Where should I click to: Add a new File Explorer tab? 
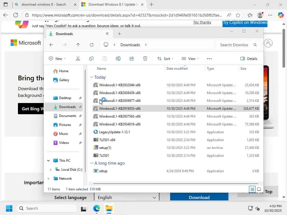click(119, 34)
